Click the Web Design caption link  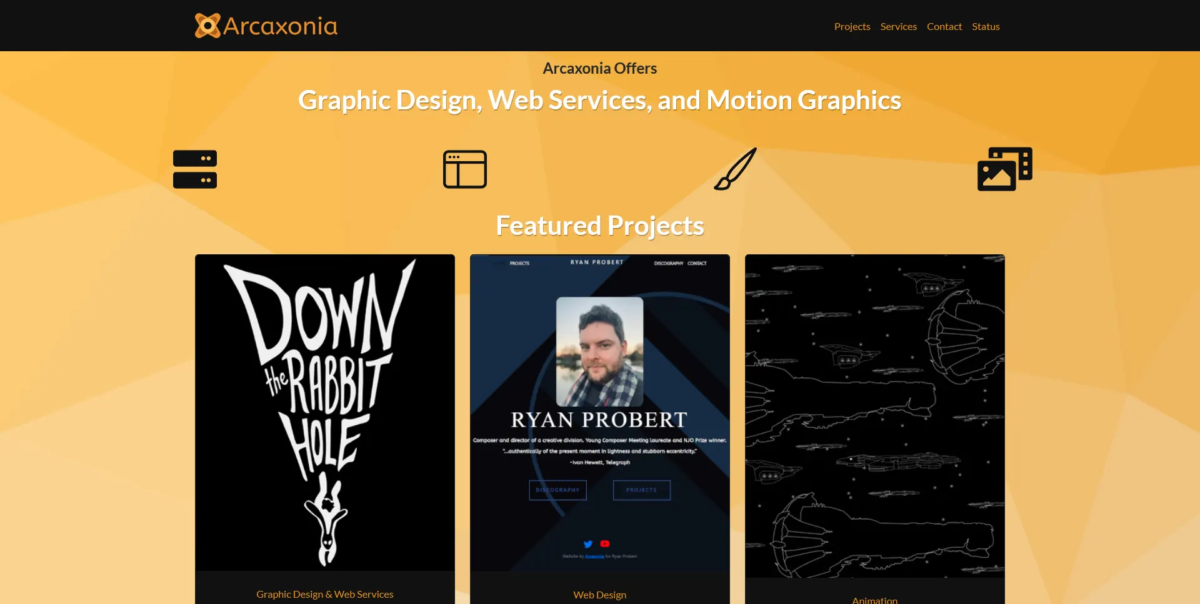(599, 595)
